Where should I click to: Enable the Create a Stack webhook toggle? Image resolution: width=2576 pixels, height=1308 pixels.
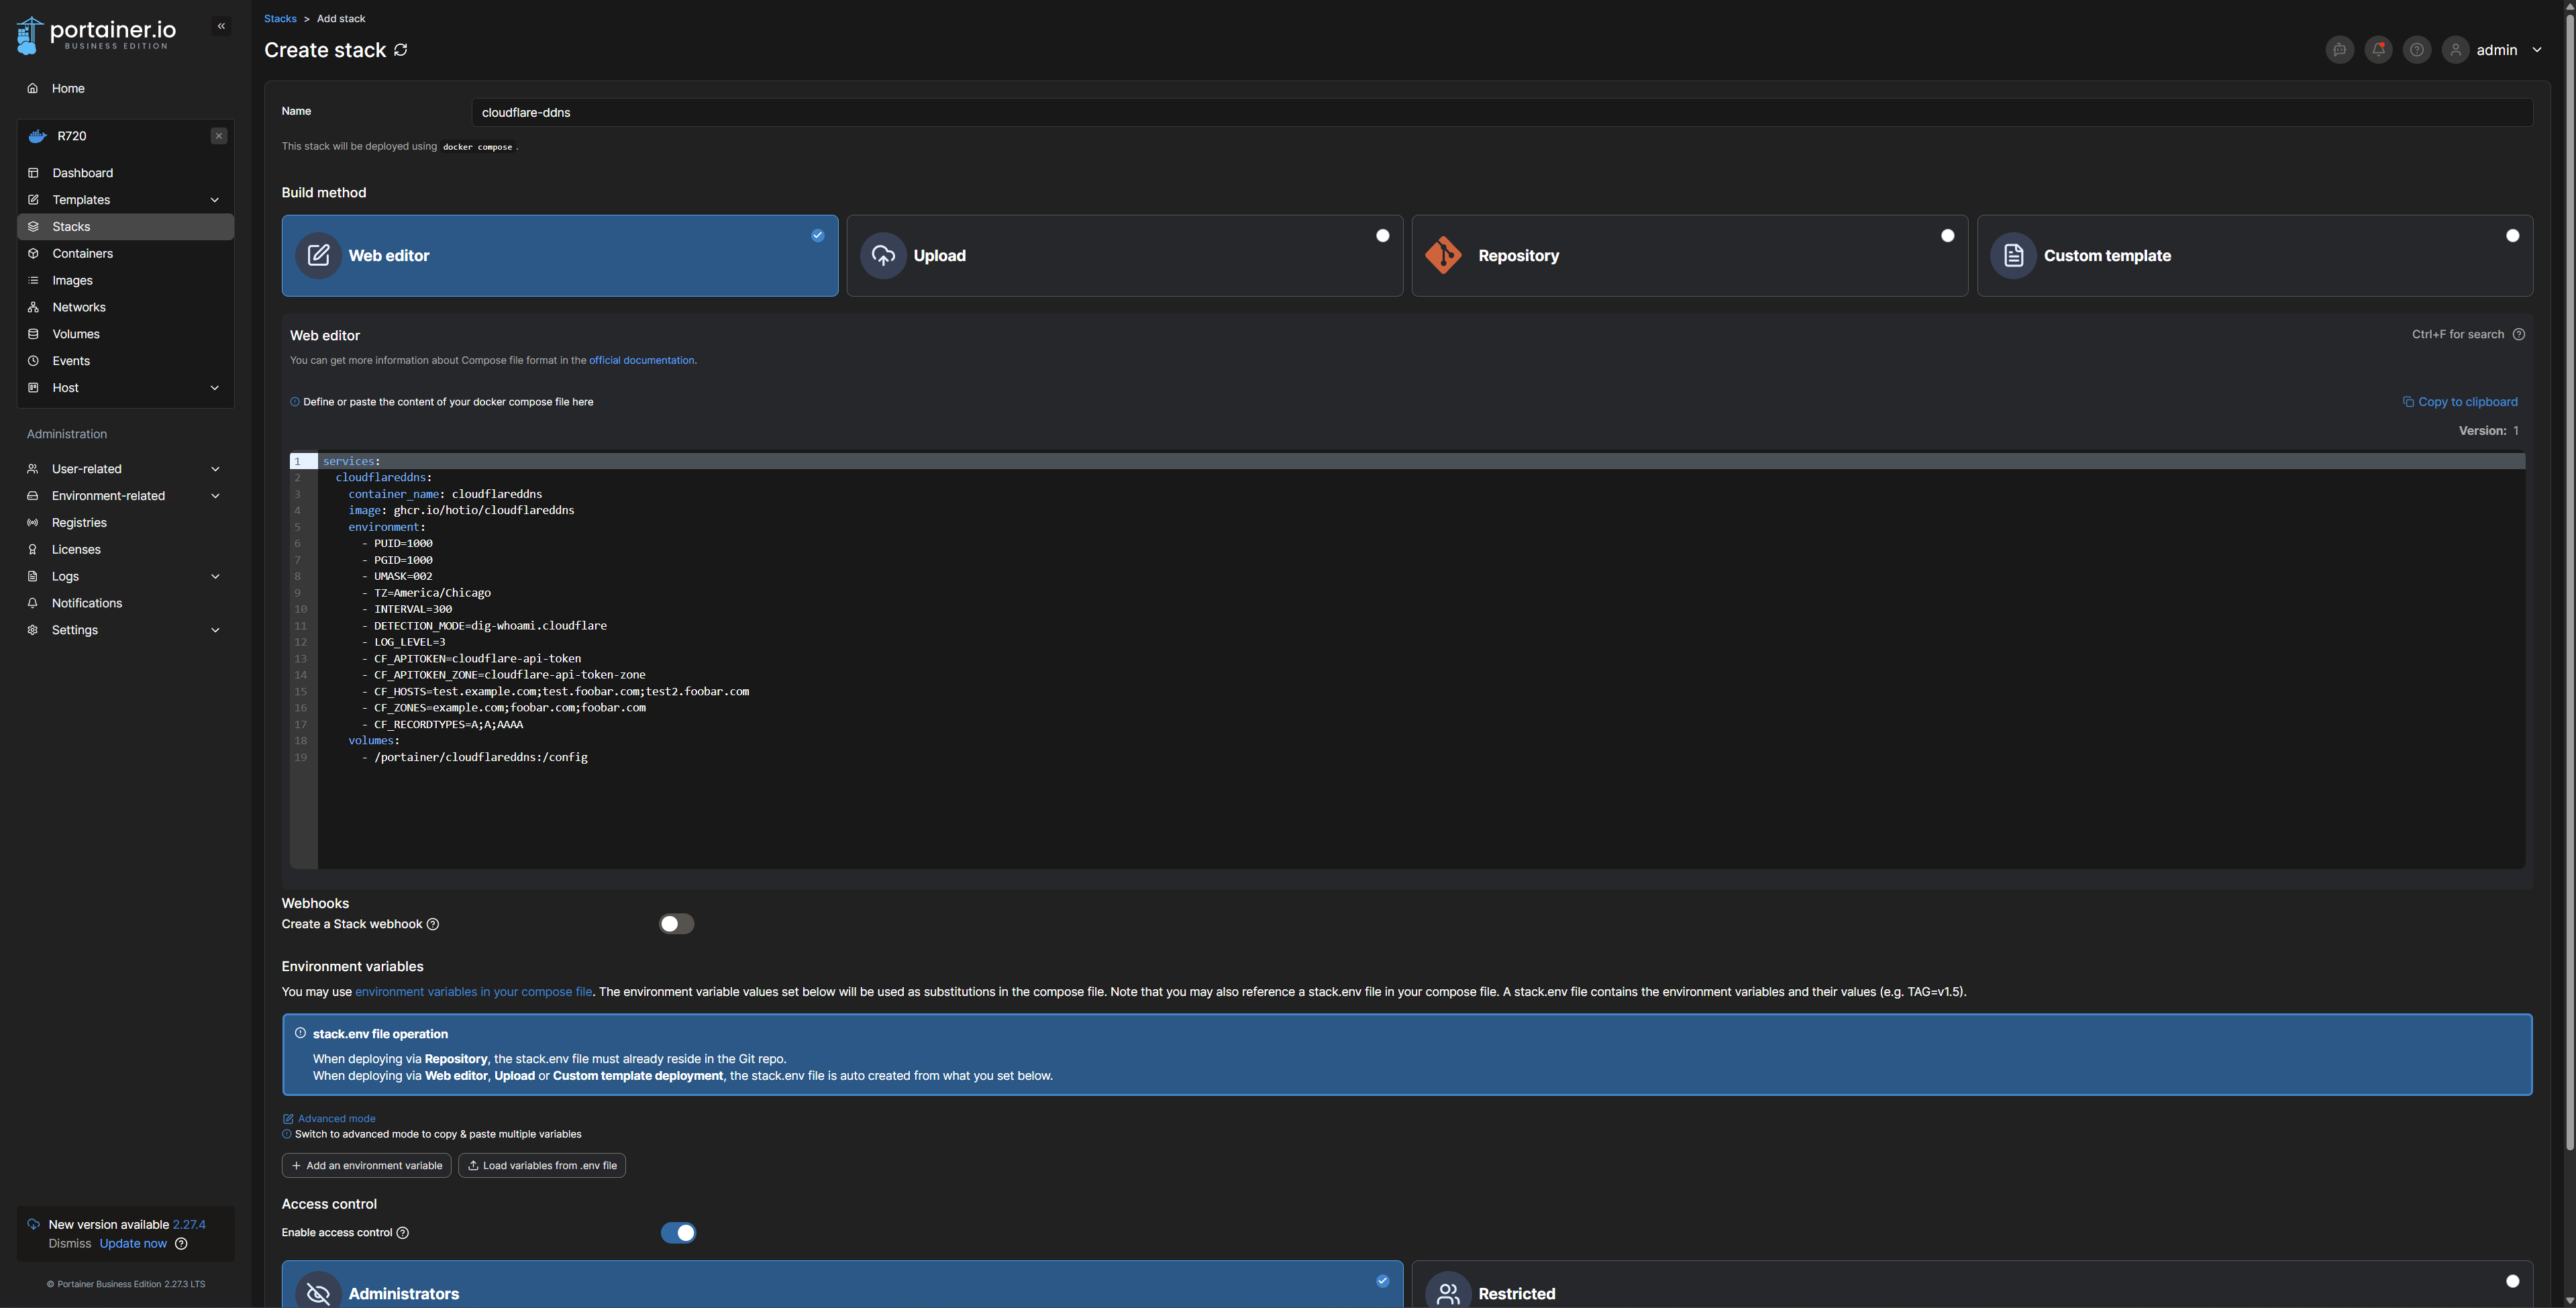click(676, 923)
